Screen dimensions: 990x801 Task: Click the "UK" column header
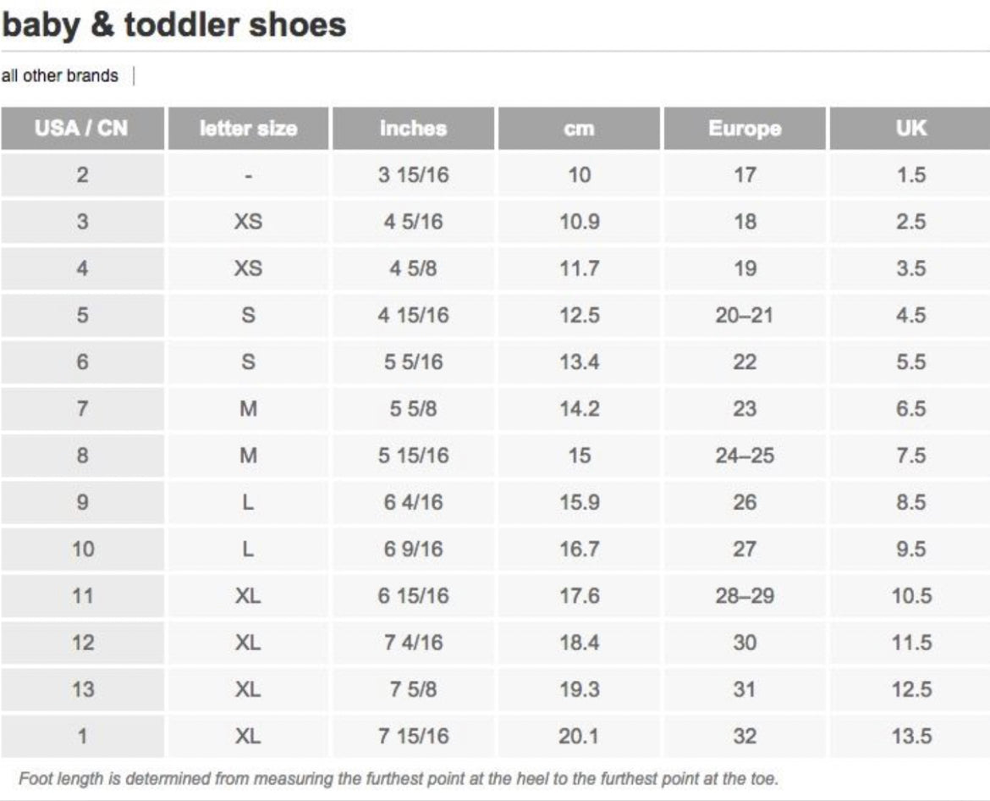910,129
